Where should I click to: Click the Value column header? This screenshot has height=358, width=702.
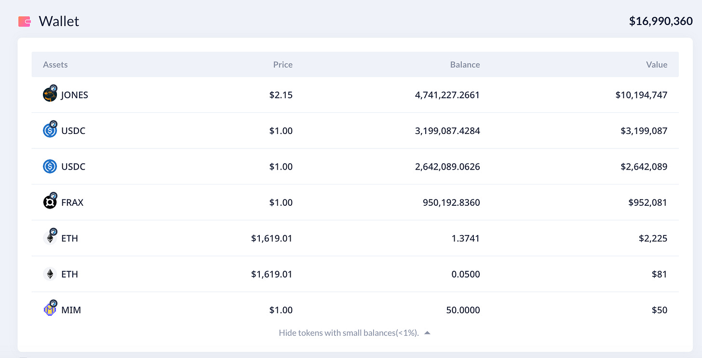pos(657,65)
